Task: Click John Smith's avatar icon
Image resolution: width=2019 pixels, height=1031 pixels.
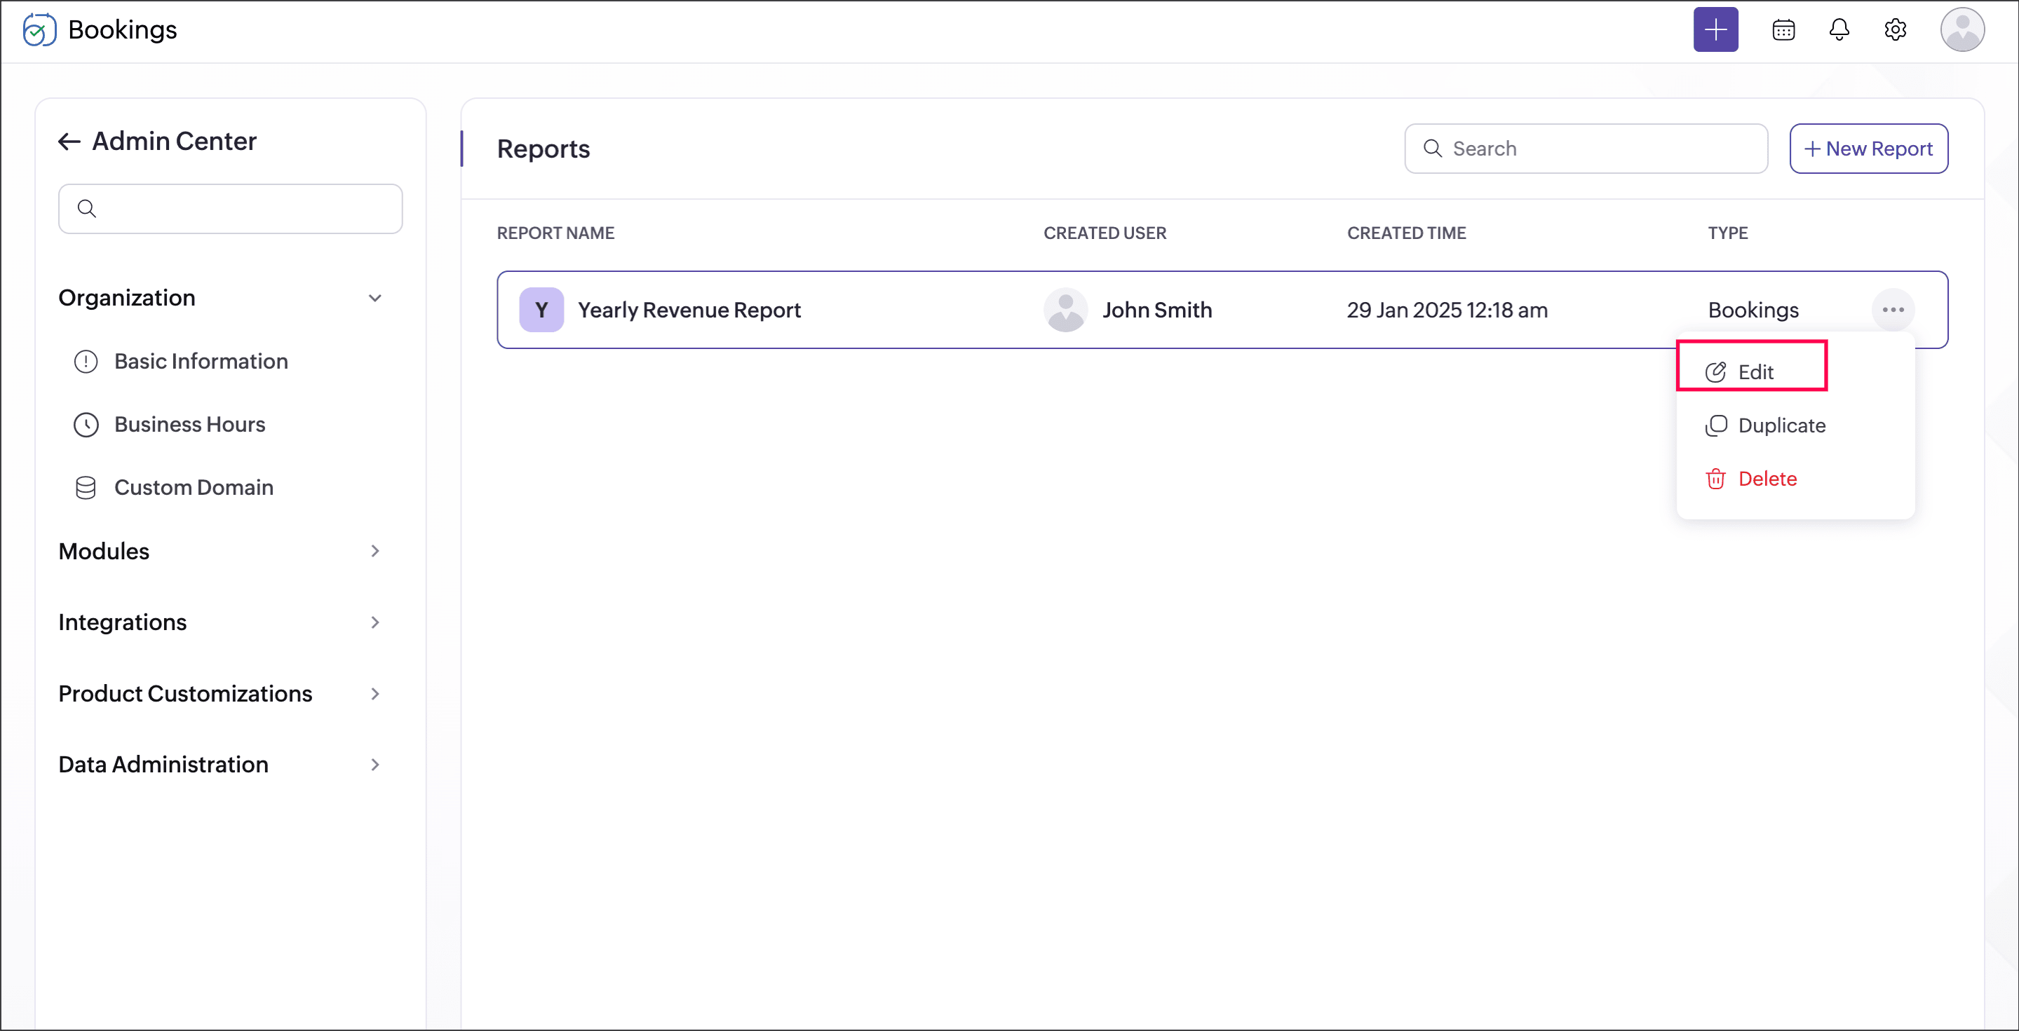Action: tap(1065, 310)
